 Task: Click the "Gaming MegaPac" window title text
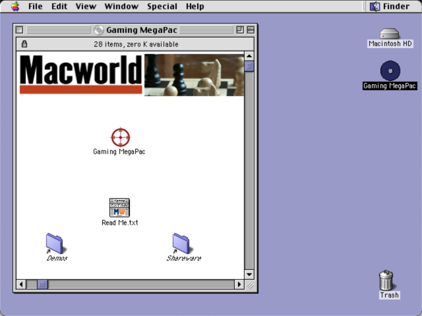tap(142, 30)
